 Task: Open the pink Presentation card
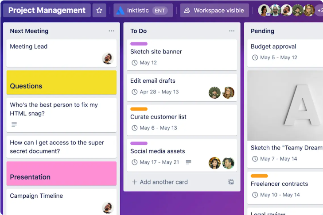click(62, 173)
